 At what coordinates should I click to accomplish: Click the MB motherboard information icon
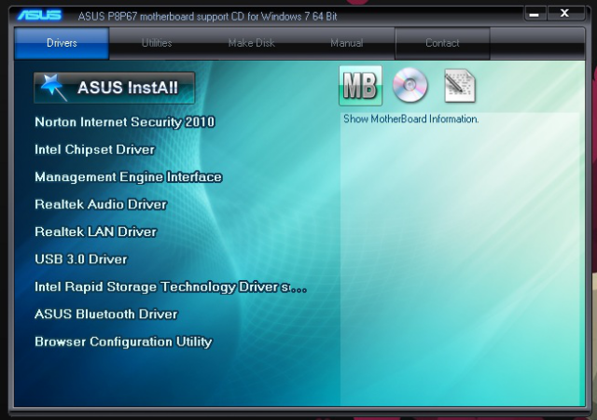click(x=360, y=86)
